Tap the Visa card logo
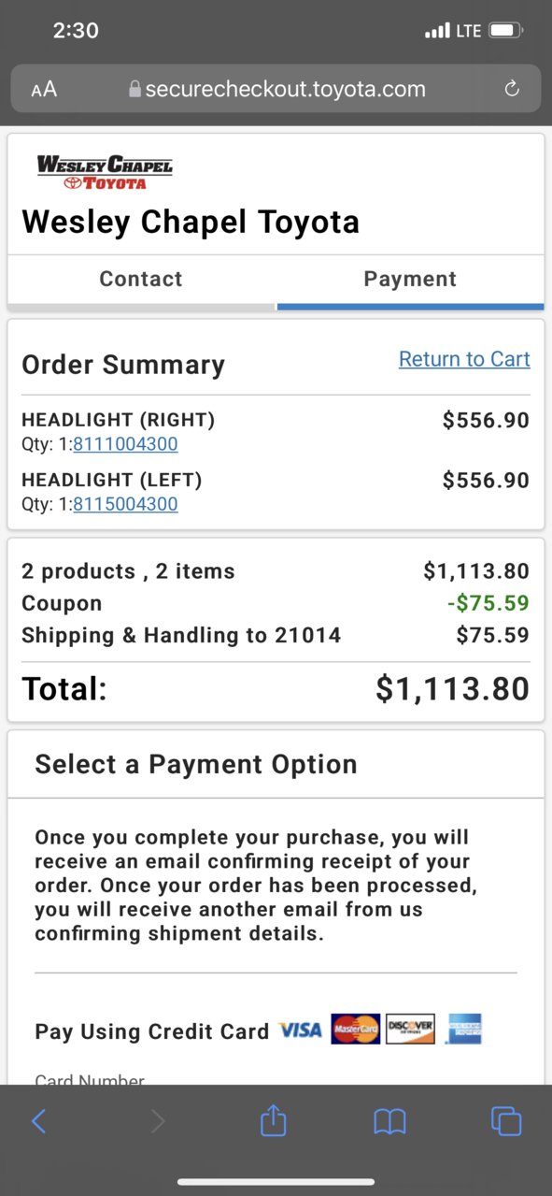552x1196 pixels. click(x=301, y=1030)
